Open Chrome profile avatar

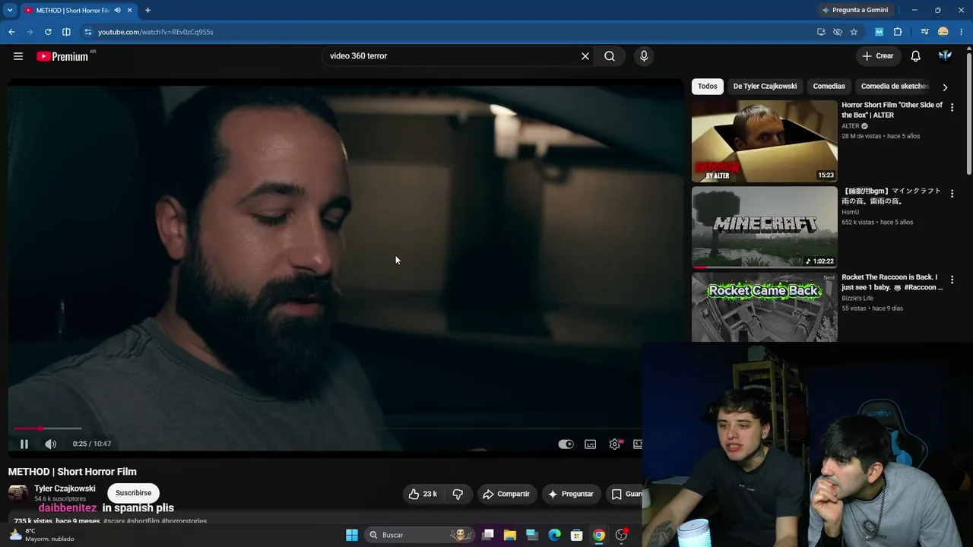click(x=943, y=32)
